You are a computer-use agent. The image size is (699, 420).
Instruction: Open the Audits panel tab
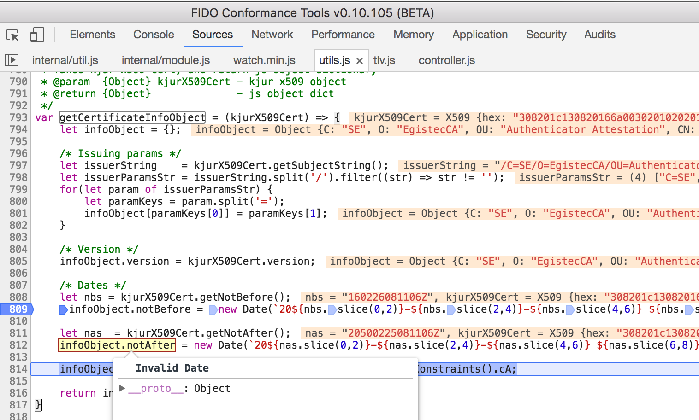tap(600, 35)
